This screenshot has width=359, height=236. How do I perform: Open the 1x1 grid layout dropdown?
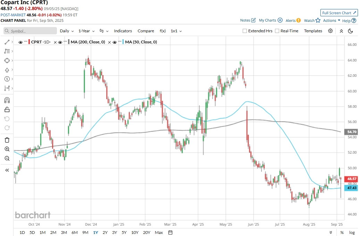176,31
